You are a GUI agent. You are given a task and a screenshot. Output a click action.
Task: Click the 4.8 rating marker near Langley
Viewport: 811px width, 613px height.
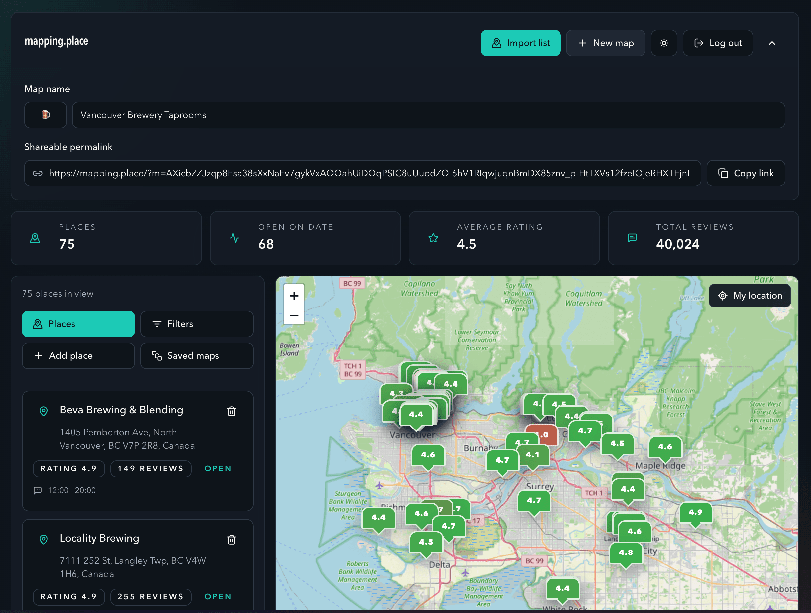pos(626,552)
